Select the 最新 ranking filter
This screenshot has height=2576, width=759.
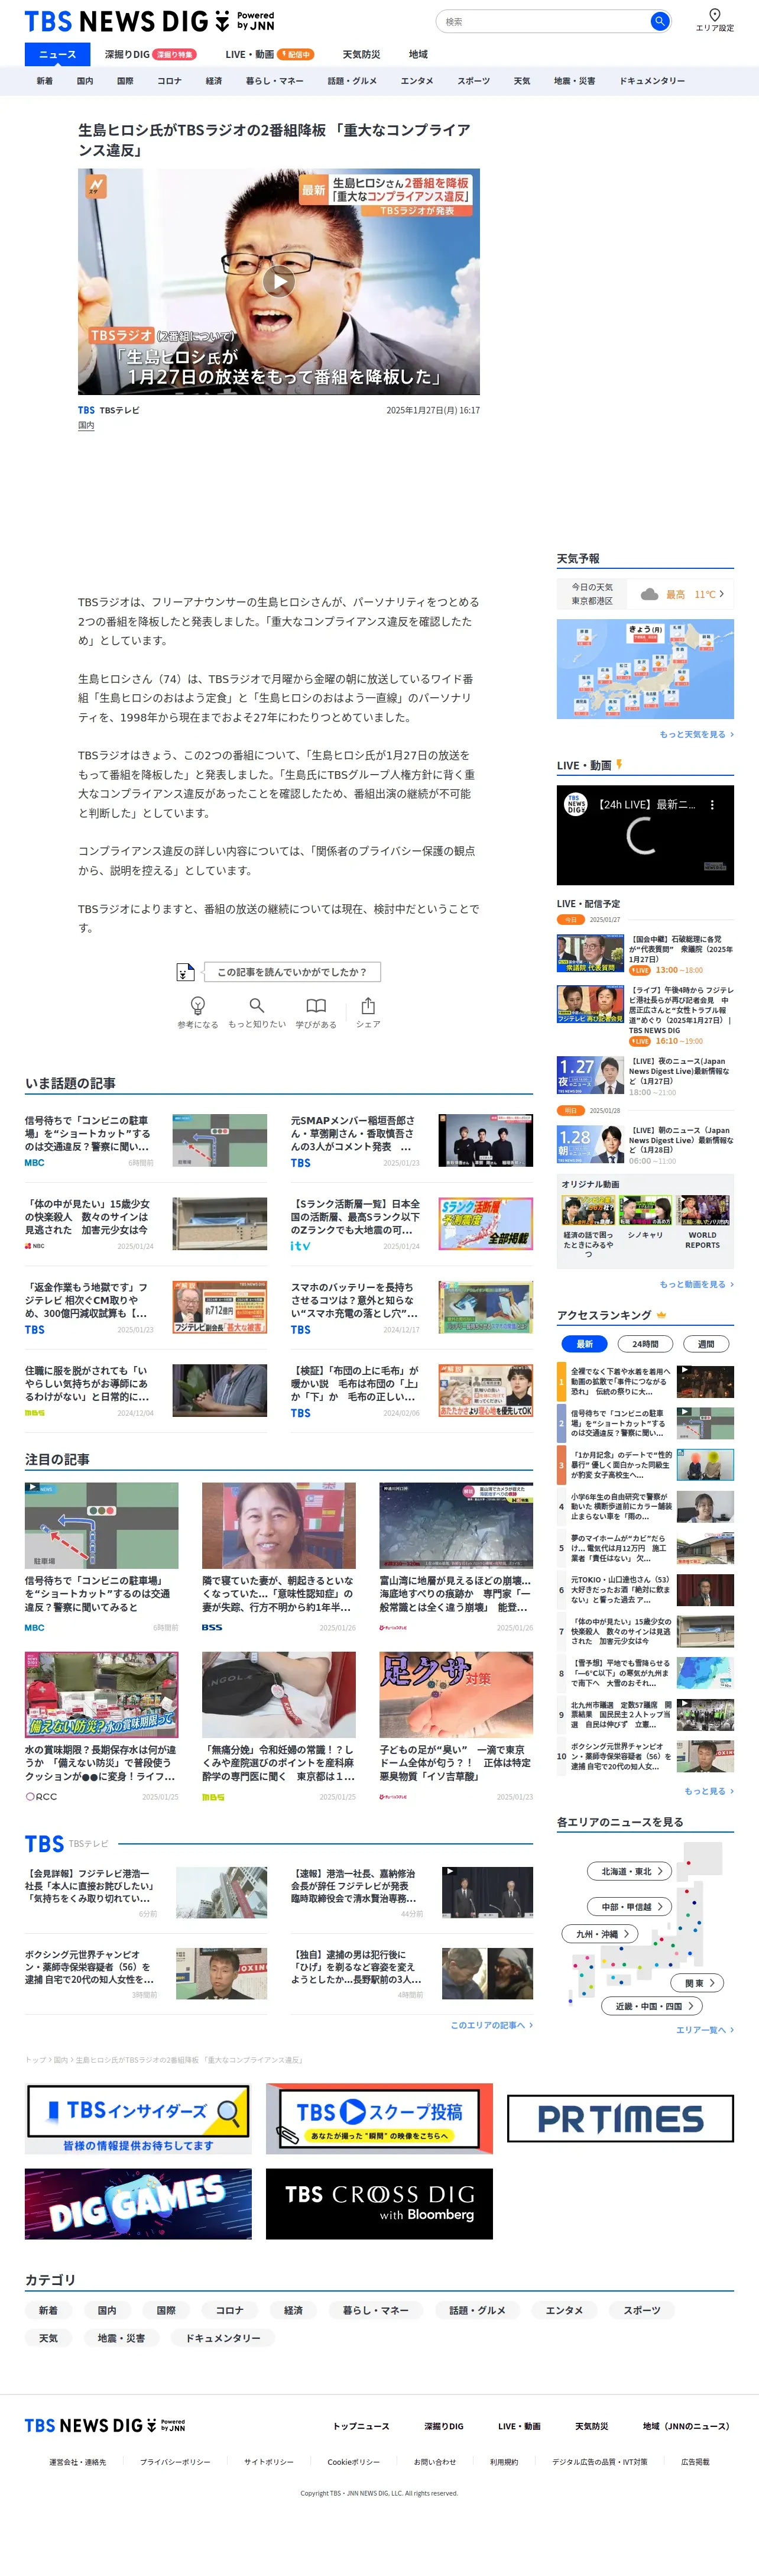tap(584, 1343)
